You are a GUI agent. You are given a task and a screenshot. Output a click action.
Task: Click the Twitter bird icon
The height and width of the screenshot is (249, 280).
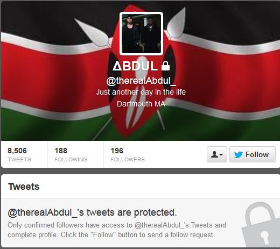[x=239, y=155]
